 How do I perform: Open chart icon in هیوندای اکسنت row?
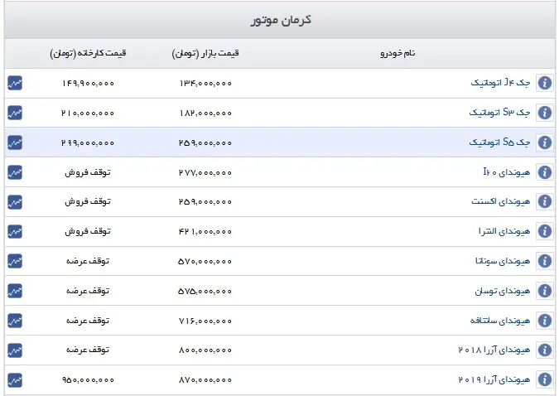click(15, 202)
